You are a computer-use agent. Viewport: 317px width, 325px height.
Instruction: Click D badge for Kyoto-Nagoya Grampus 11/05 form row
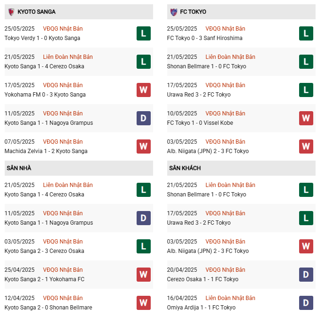(144, 118)
